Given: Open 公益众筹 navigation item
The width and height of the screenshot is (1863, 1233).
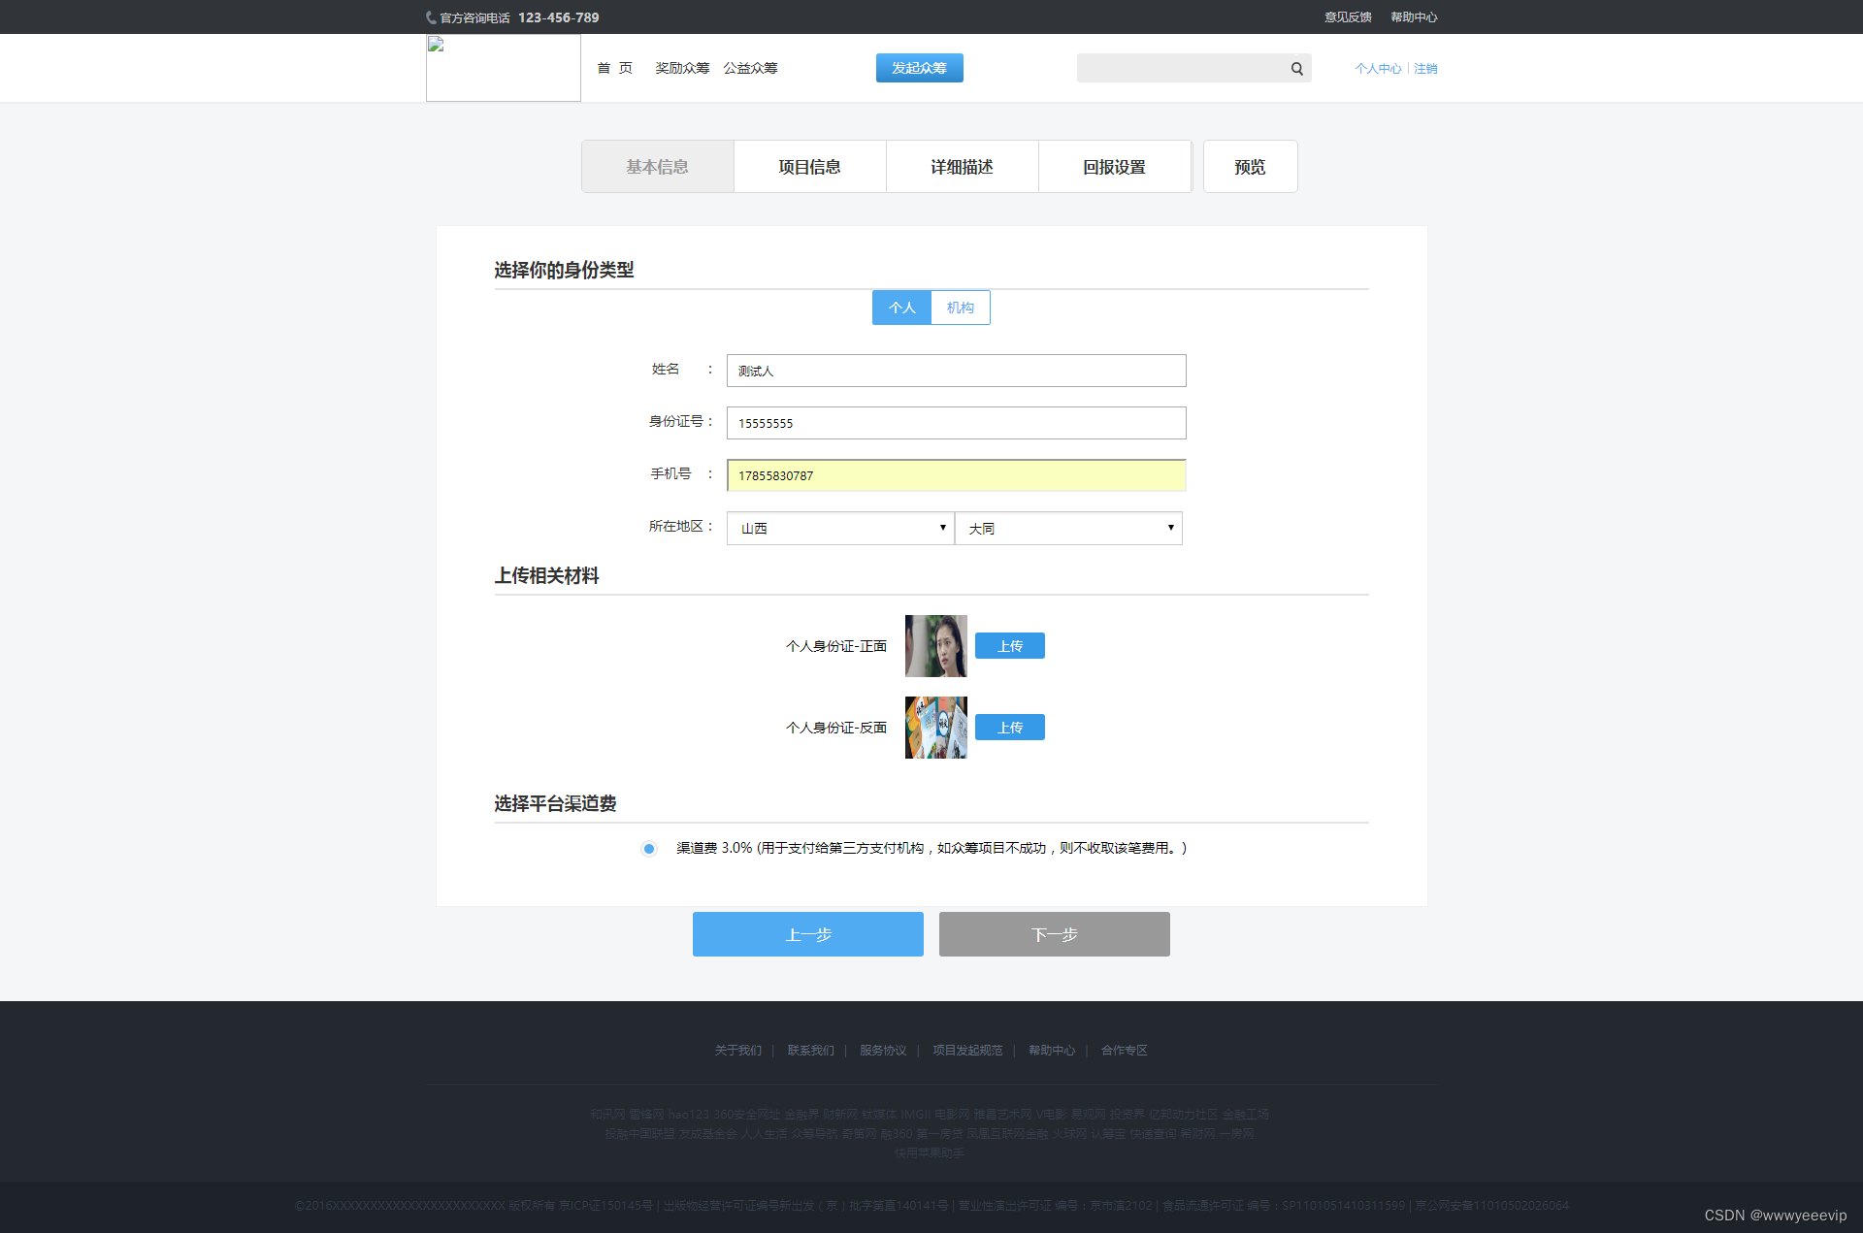Looking at the screenshot, I should (x=750, y=68).
